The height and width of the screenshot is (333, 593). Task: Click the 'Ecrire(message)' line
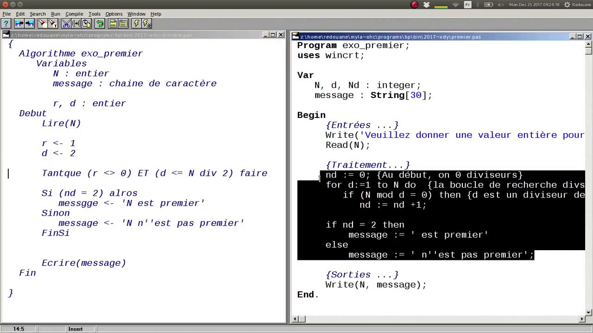tap(84, 263)
